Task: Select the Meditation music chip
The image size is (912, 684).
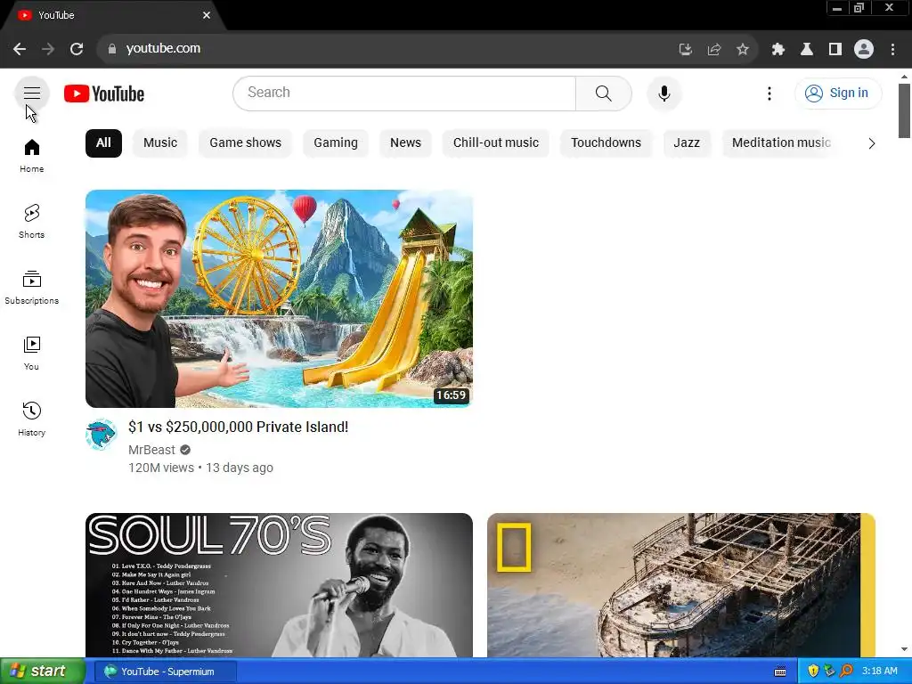Action: [780, 143]
